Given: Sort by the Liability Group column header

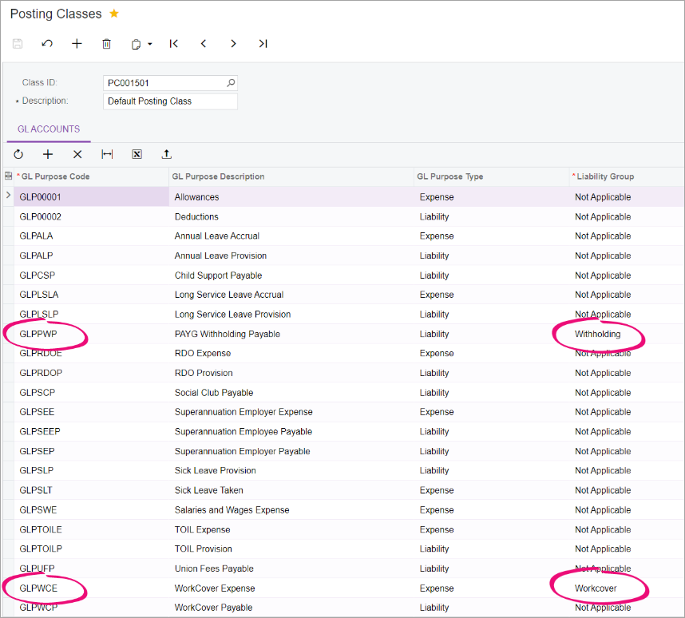Looking at the screenshot, I should point(605,176).
